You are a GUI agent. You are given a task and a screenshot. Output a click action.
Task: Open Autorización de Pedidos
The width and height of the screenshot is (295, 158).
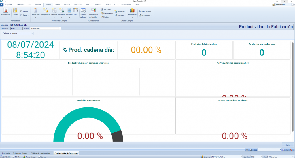pos(93,13)
